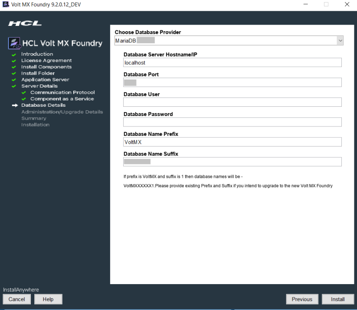This screenshot has width=357, height=310.
Task: Minimize the installer window
Action: click(x=306, y=4)
